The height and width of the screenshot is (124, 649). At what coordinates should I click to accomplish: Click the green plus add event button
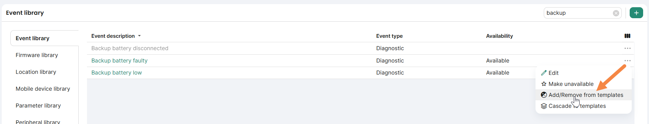(x=636, y=13)
